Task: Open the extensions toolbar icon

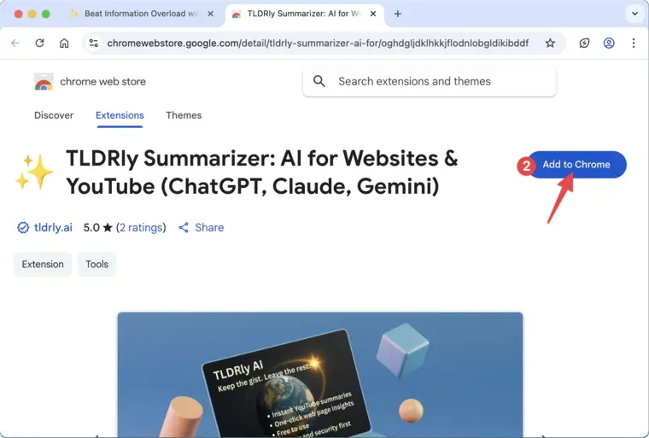Action: (584, 43)
